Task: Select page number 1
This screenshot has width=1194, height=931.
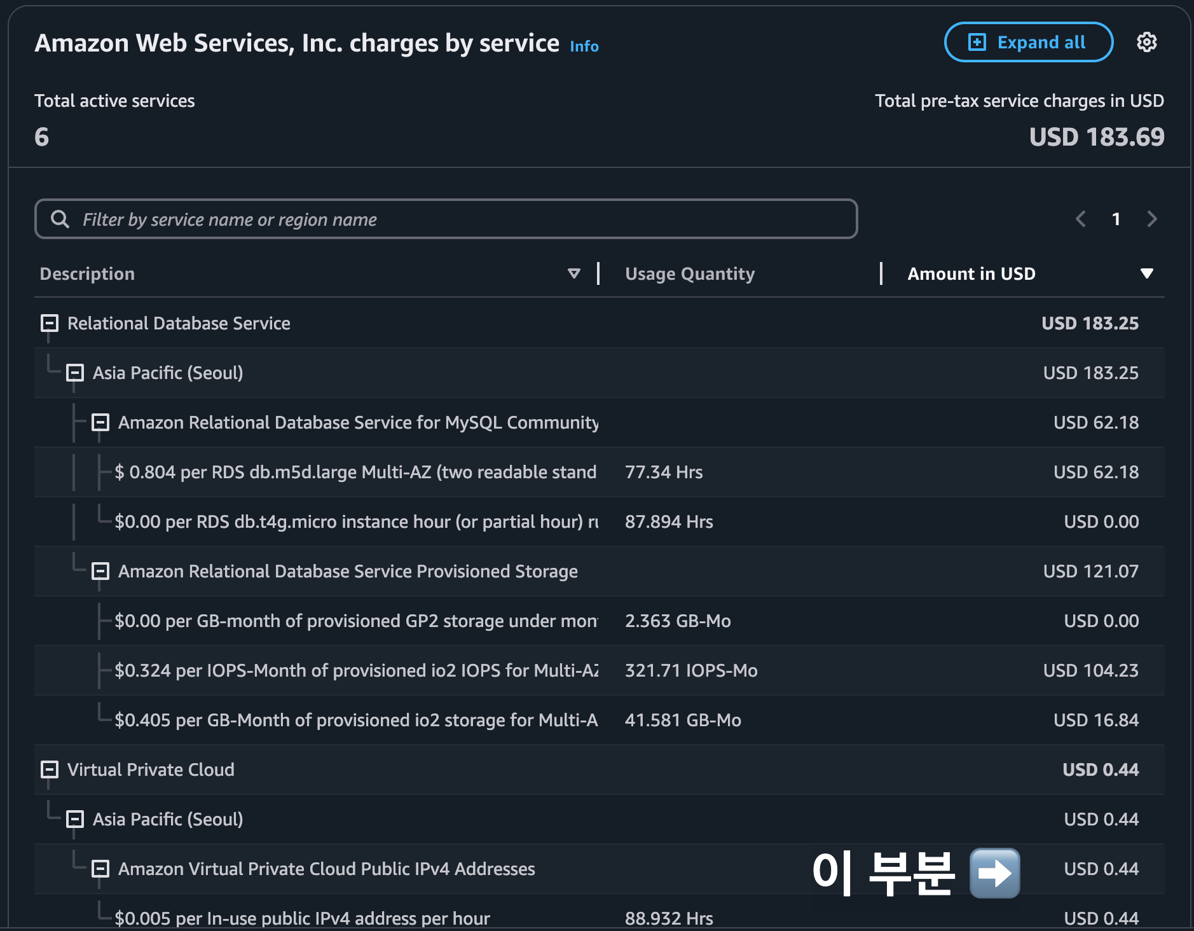Action: 1116,219
